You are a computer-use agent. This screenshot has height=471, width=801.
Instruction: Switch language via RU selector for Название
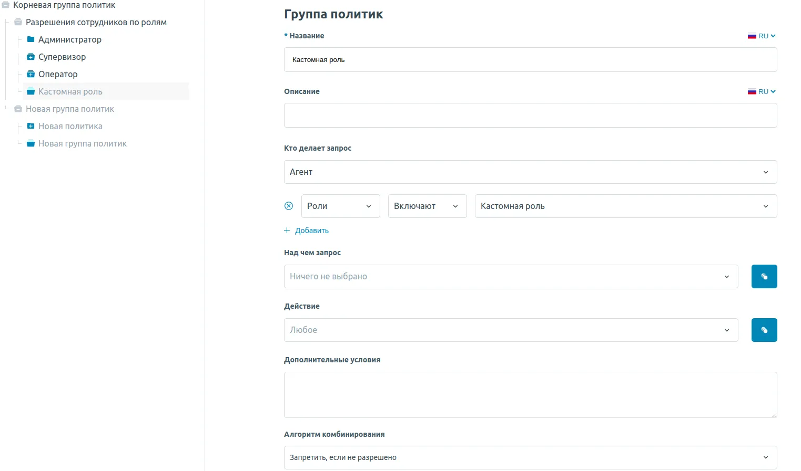coord(762,36)
